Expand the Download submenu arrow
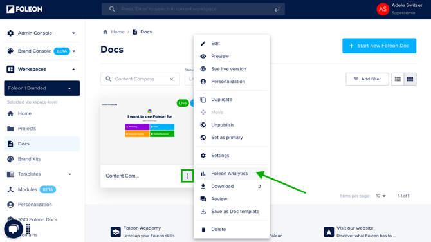 pyautogui.click(x=260, y=187)
